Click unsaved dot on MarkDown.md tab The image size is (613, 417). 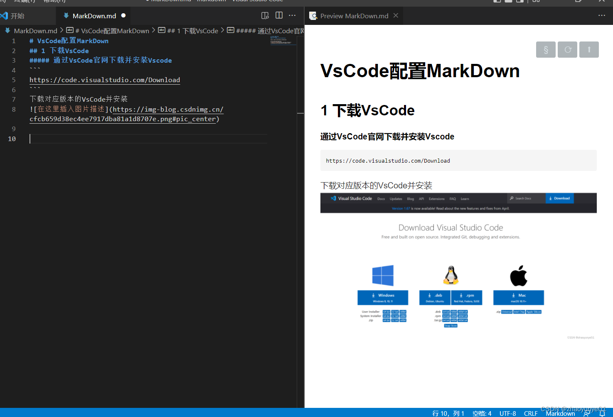(x=123, y=16)
